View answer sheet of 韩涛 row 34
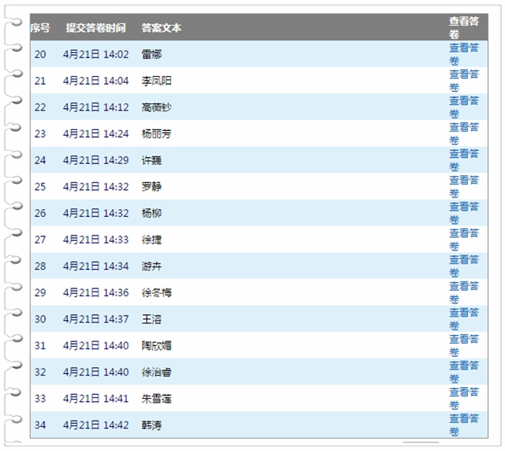The height and width of the screenshot is (451, 505). [x=464, y=425]
